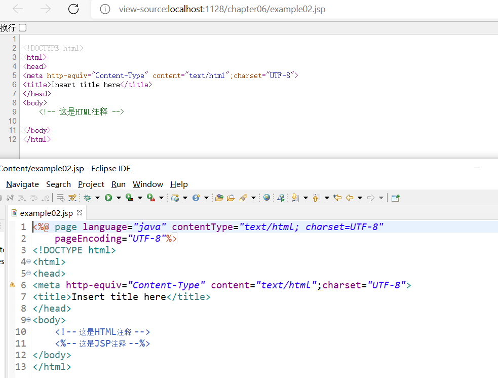Click the '这是HTML注释' comment in Eclipse editor

[105, 332]
